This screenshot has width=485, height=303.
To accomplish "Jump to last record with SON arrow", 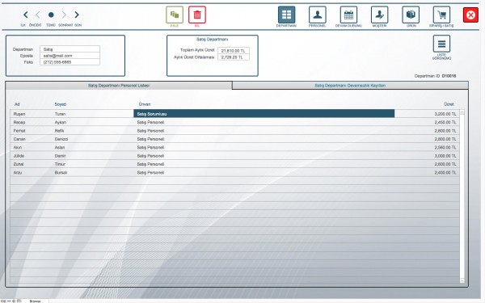I will tap(77, 15).
